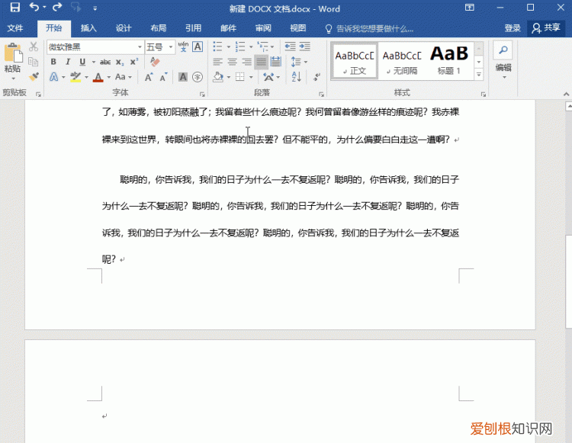Activate the Format Painter brush
This screenshot has height=443, width=572.
pyautogui.click(x=34, y=76)
